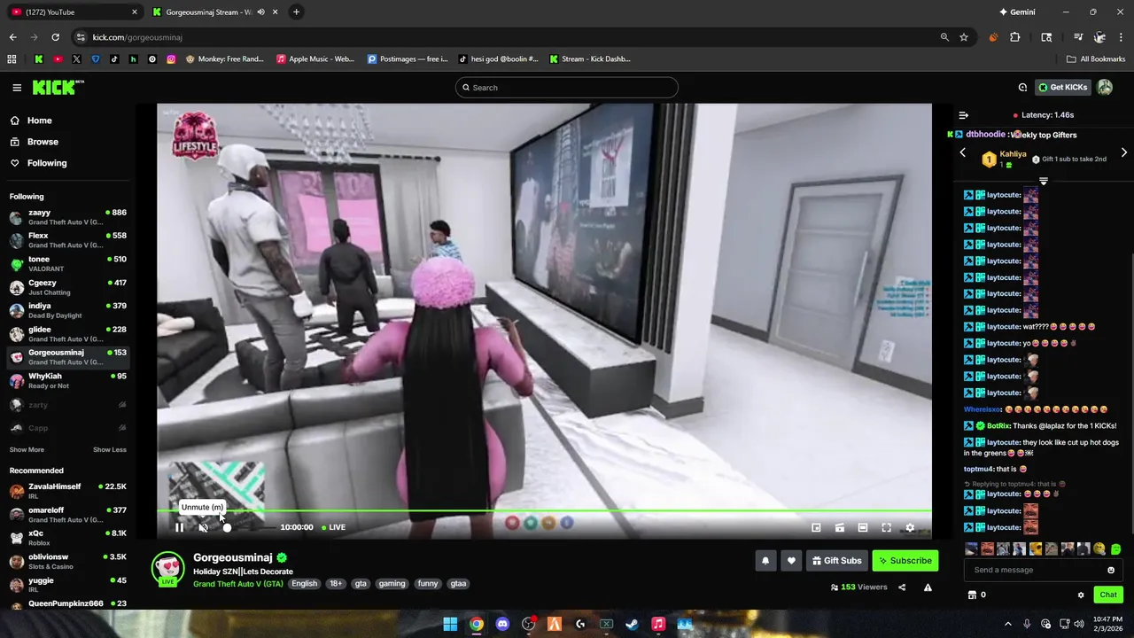This screenshot has height=638, width=1134.
Task: Expand the All Bookmarks folder
Action: 1096,59
